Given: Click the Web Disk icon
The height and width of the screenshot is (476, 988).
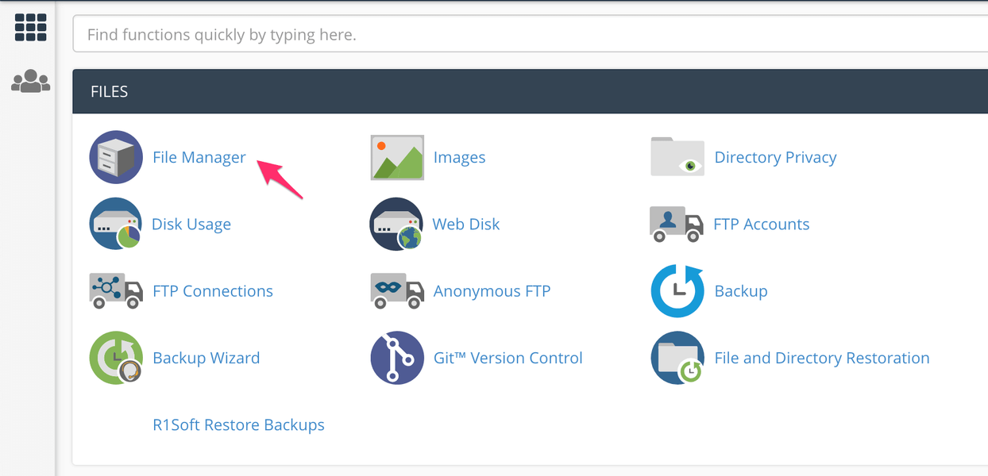Looking at the screenshot, I should (396, 224).
